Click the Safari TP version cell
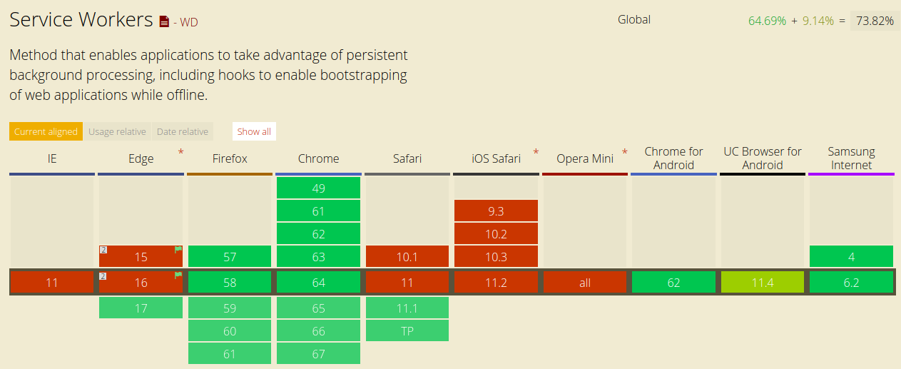Image resolution: width=901 pixels, height=369 pixels. (x=407, y=331)
